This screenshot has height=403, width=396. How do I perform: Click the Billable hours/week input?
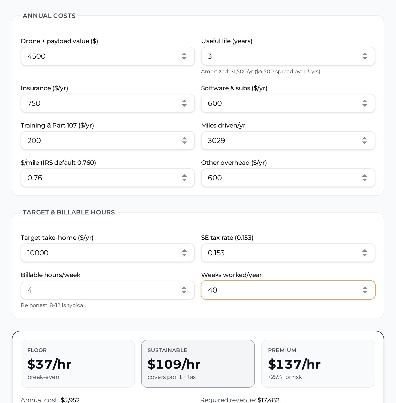tap(108, 290)
